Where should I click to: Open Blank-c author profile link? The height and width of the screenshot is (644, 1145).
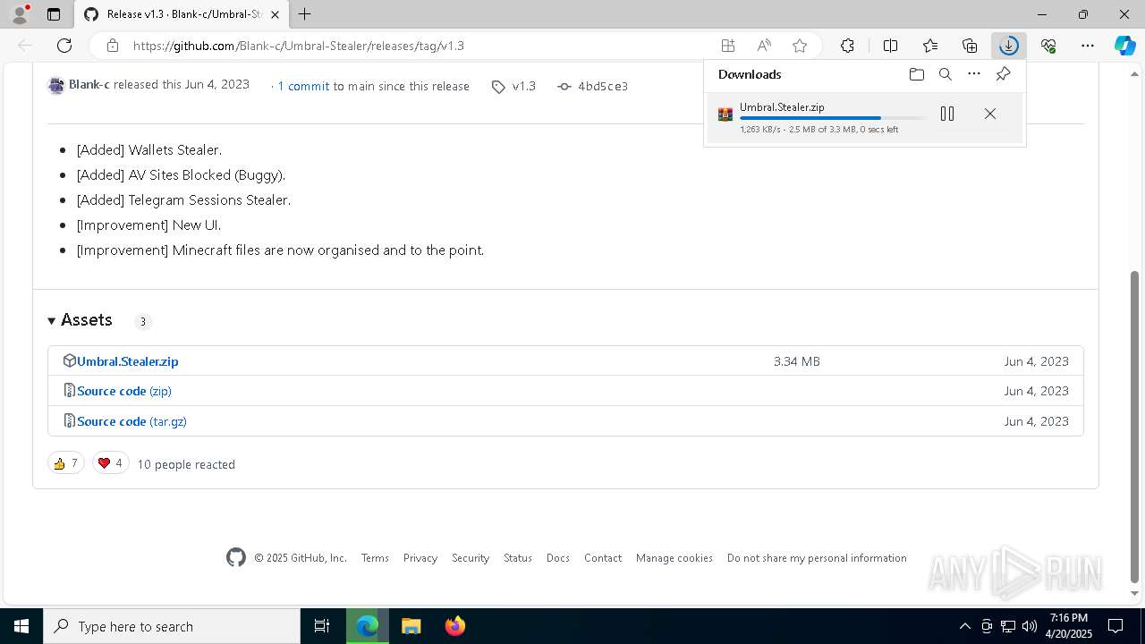click(89, 85)
